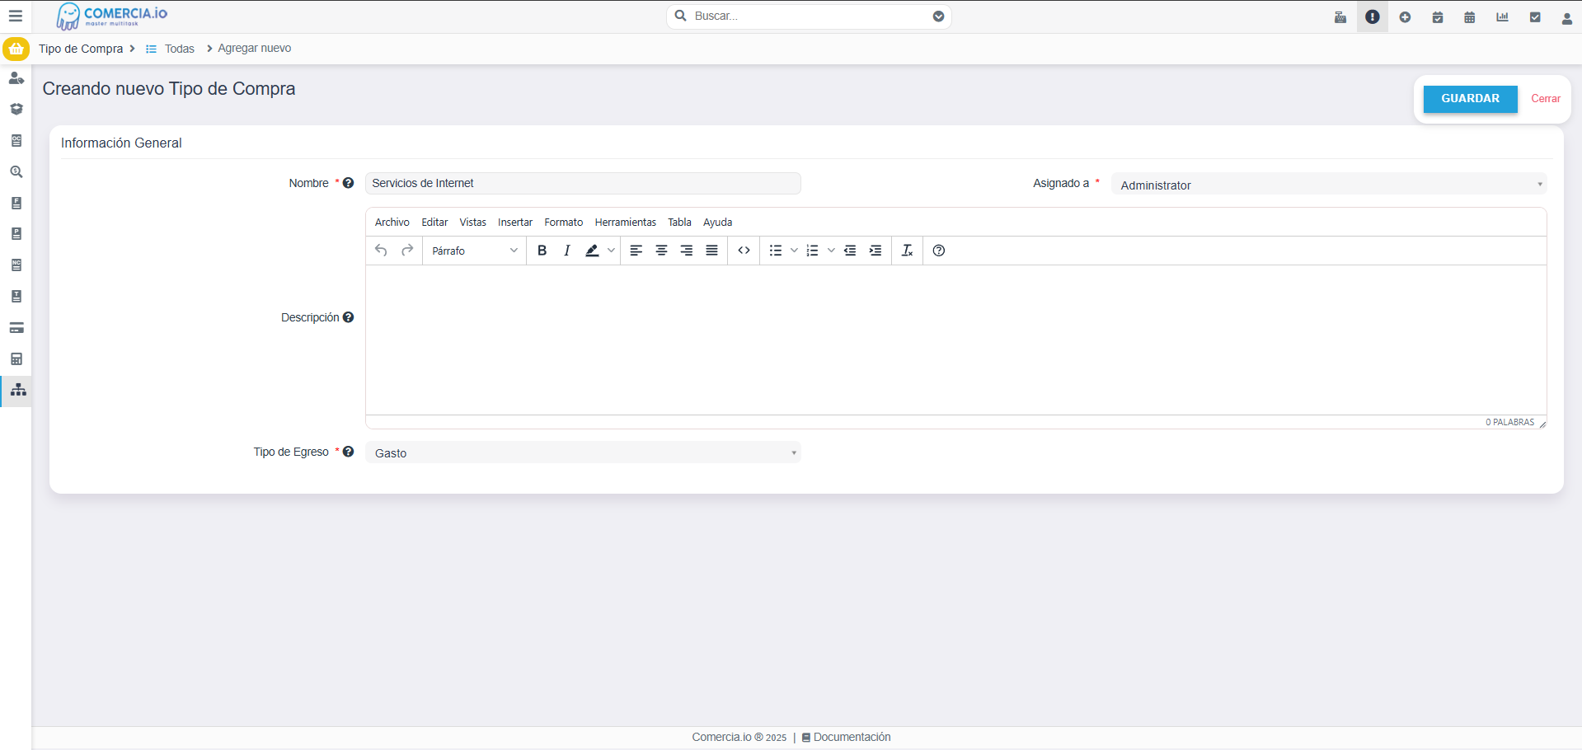This screenshot has width=1582, height=750.
Task: Align text right
Action: coord(687,251)
